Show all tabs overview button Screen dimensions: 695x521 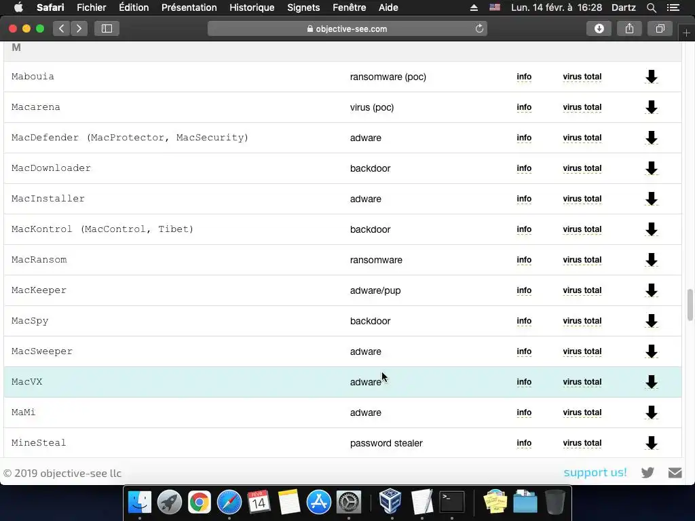pyautogui.click(x=660, y=28)
